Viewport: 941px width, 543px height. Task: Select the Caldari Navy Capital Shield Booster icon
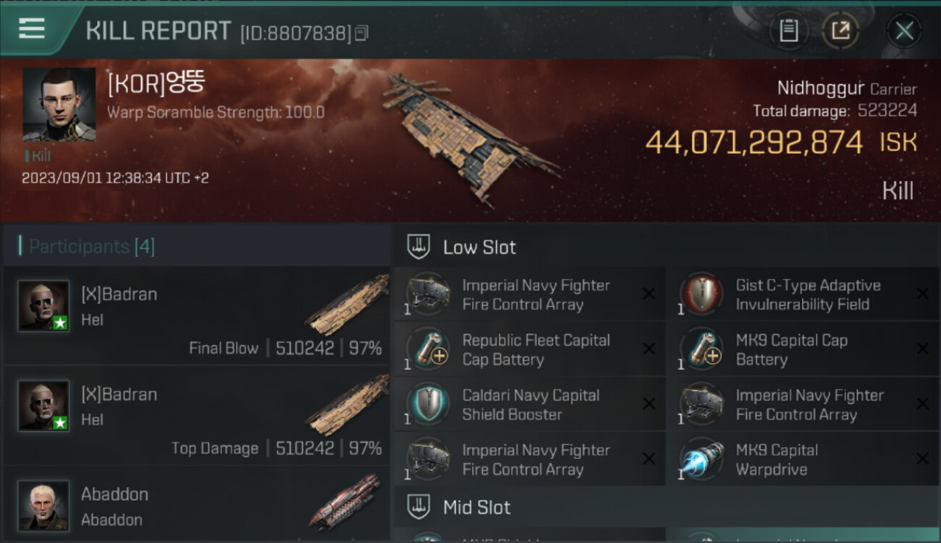click(x=428, y=405)
